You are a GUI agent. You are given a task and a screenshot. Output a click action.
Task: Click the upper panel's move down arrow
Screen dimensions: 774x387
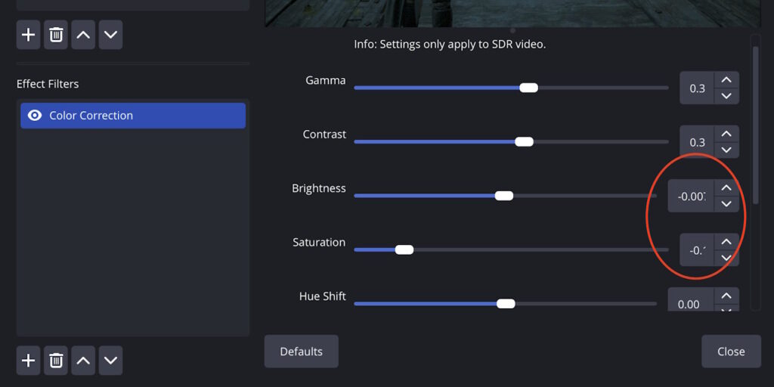pyautogui.click(x=110, y=35)
